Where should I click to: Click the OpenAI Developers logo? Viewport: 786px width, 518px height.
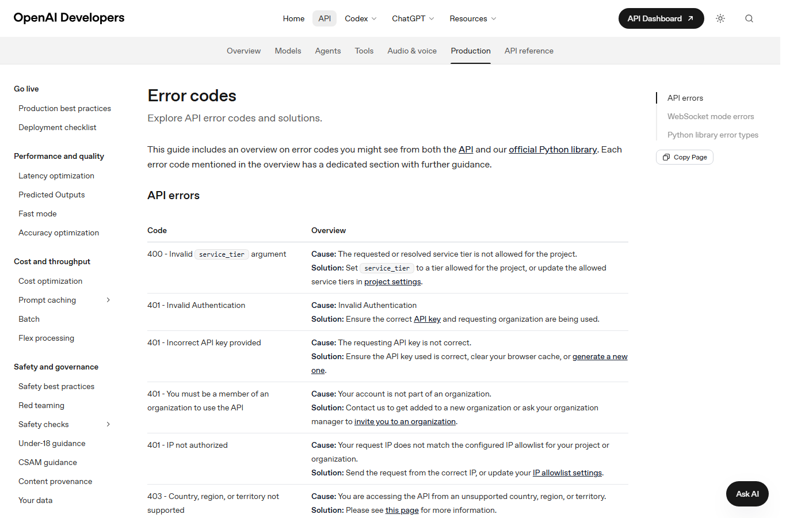coord(69,18)
